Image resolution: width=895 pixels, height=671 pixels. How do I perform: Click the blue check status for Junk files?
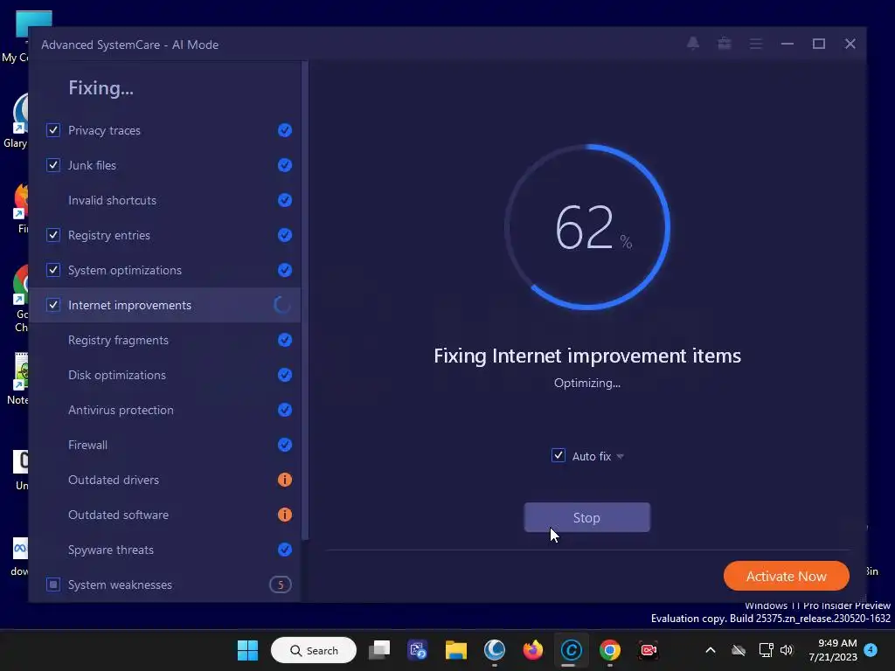click(x=284, y=165)
